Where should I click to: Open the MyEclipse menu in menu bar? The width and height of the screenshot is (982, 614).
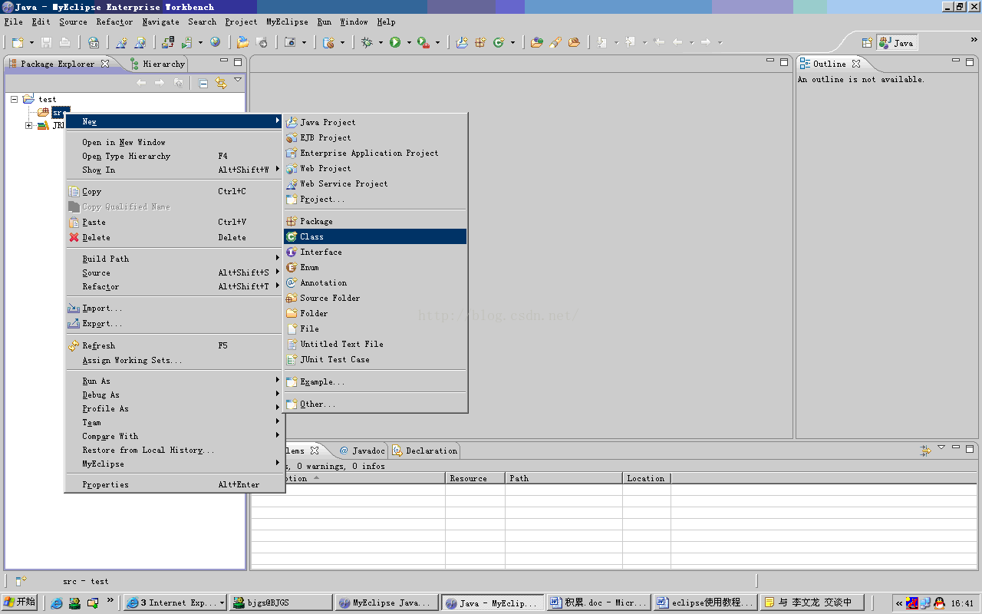pyautogui.click(x=287, y=22)
